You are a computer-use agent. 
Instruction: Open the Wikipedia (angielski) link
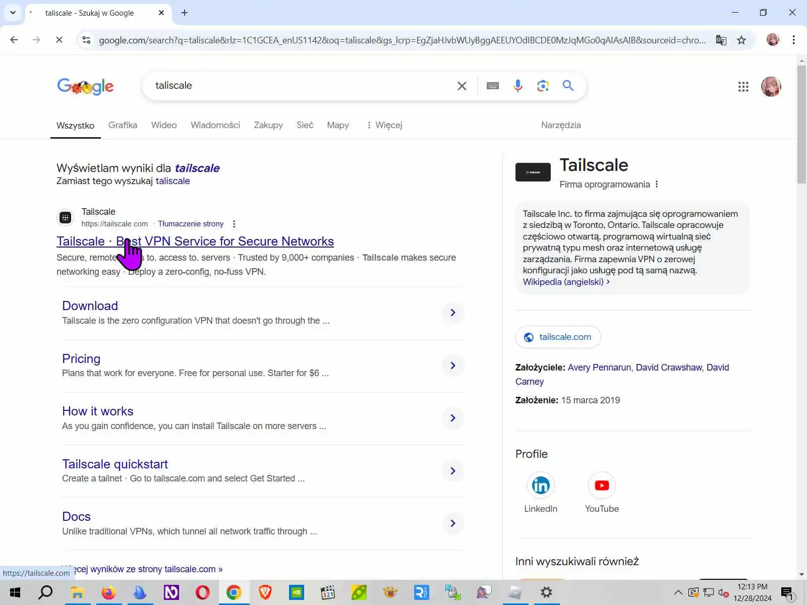click(x=566, y=282)
